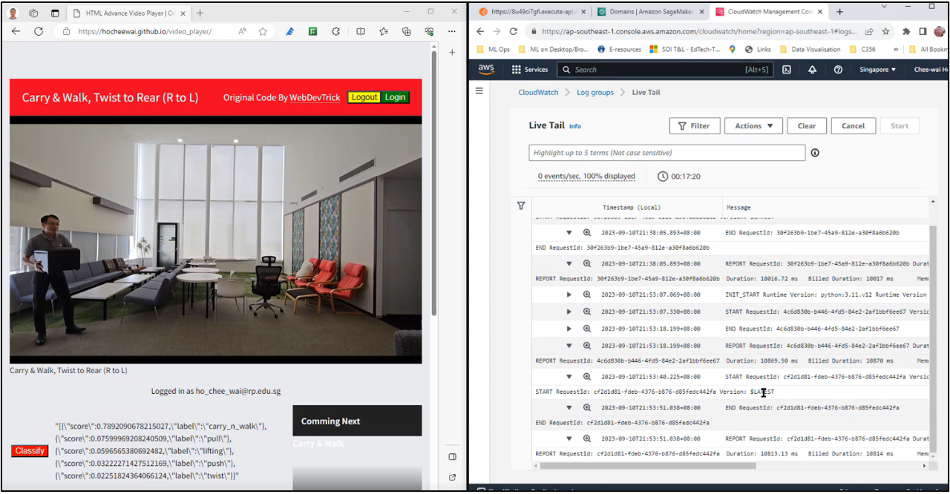Open the Singapore region dropdown
This screenshot has height=494, width=950.
(877, 70)
